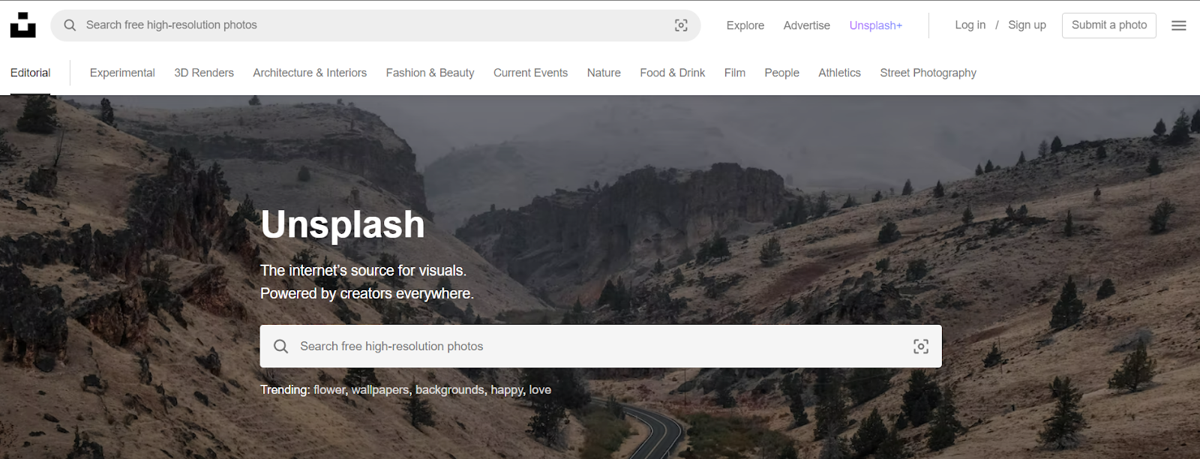
Task: Click trending term love
Action: coord(540,390)
